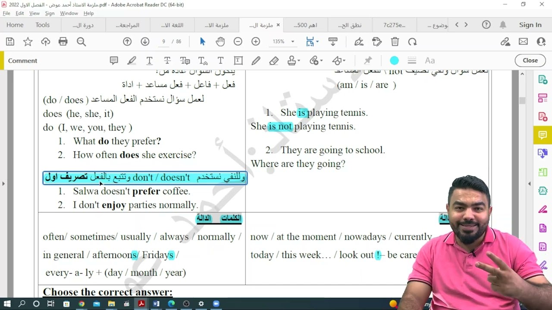
Task: Select the Replace text tool
Action: (x=185, y=61)
